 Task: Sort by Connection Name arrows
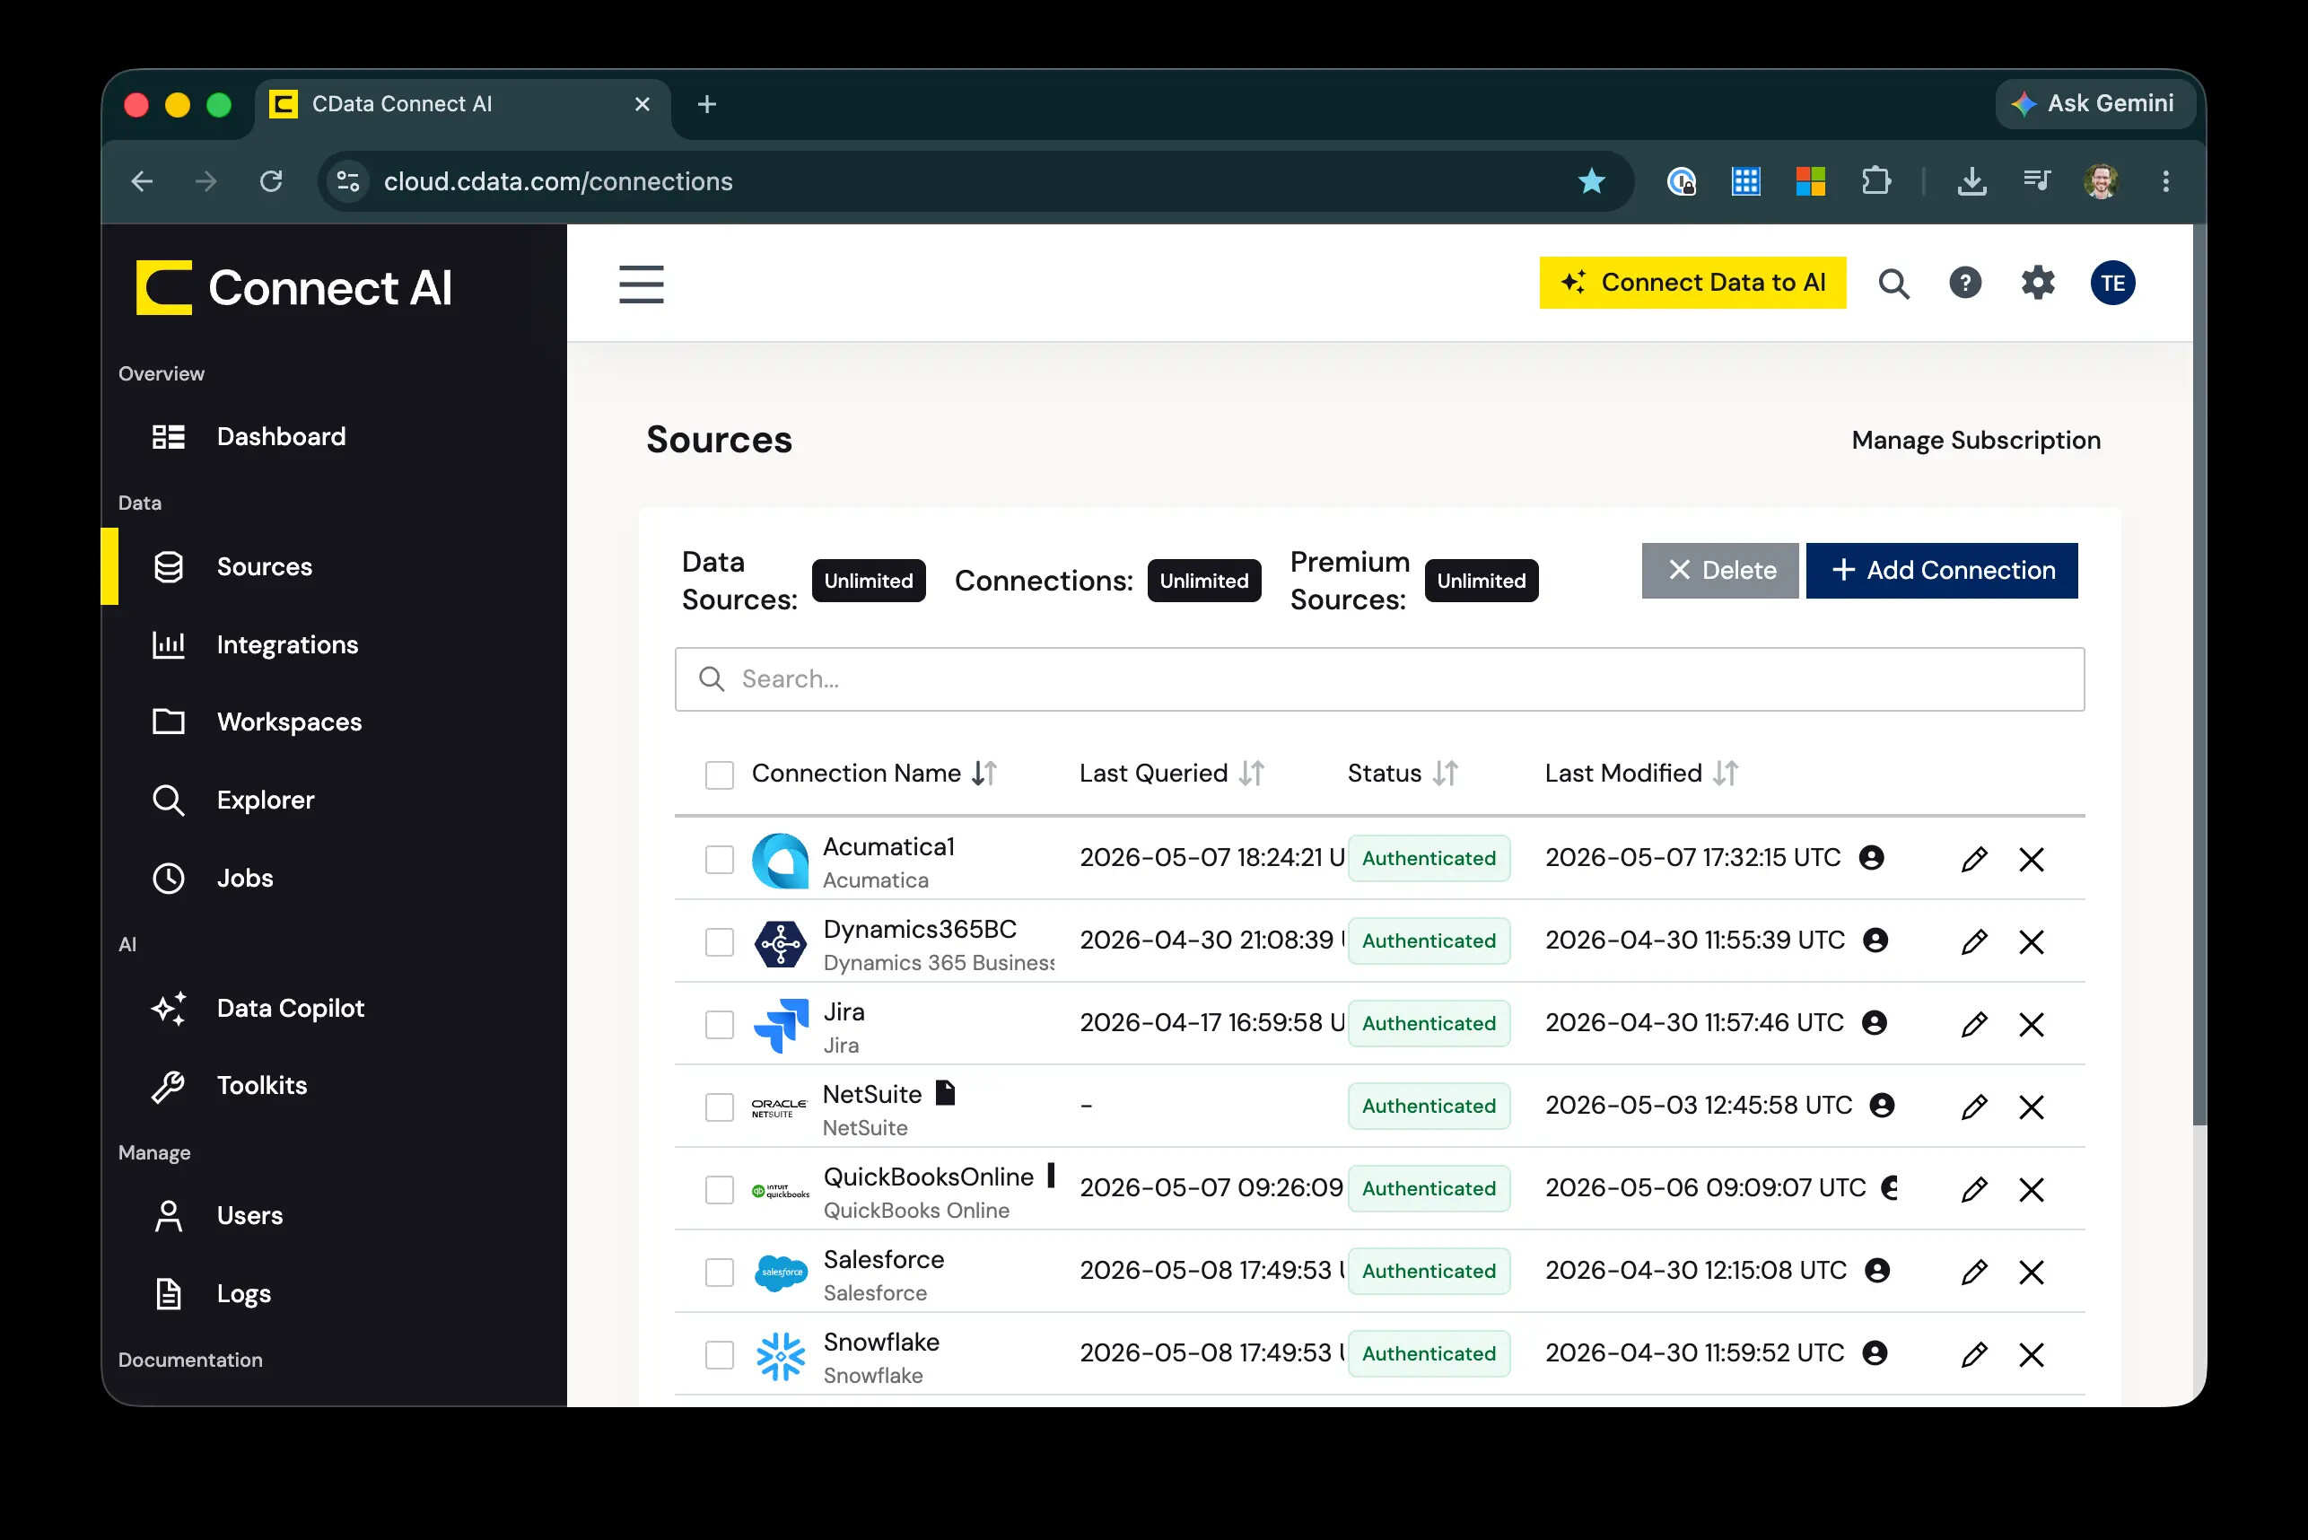point(984,774)
